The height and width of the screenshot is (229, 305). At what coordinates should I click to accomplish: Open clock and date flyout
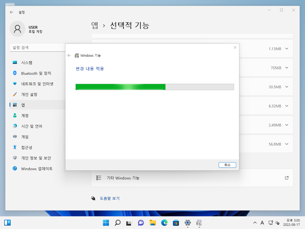[x=291, y=223]
